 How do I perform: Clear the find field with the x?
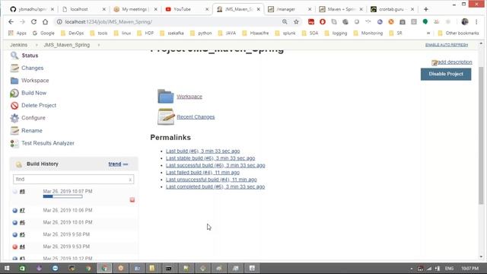coord(130,180)
